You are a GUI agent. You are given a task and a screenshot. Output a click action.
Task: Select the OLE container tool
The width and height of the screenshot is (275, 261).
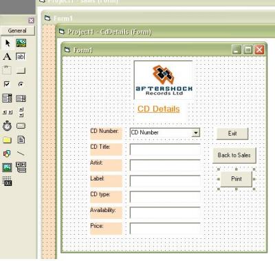point(7,181)
